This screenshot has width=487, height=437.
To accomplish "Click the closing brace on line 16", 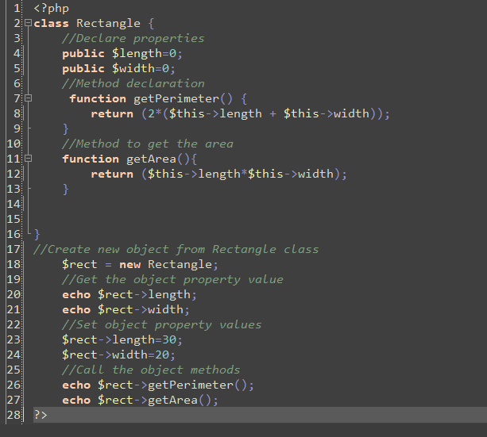I will tap(37, 235).
